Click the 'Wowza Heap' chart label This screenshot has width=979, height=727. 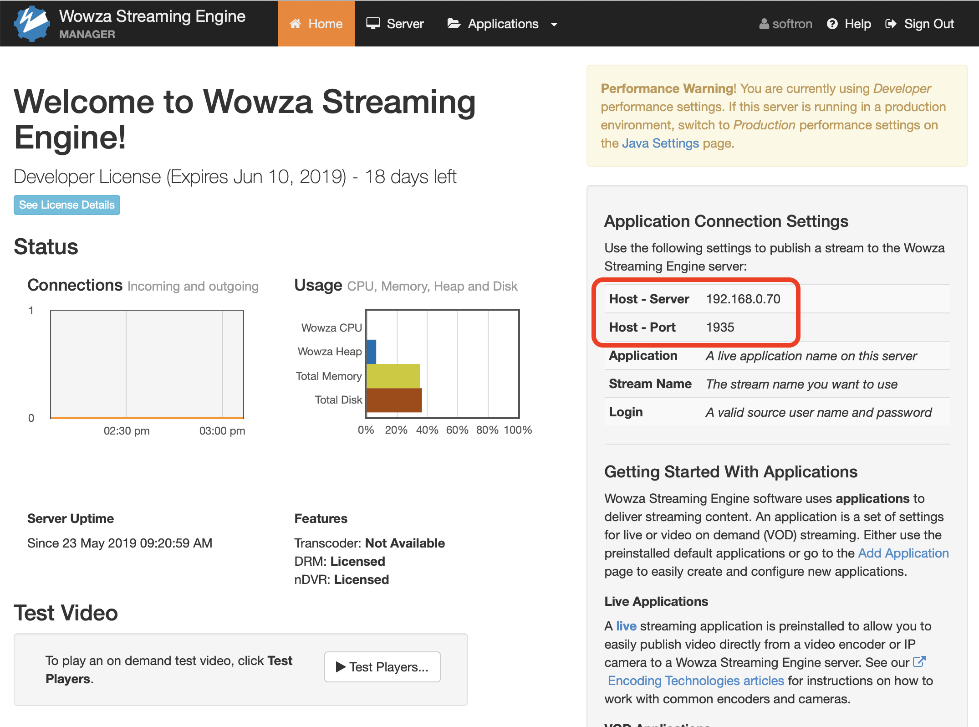tap(330, 352)
